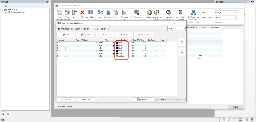
Task: Open the Dil dropdown in Seçenekler
Action: click(225, 12)
